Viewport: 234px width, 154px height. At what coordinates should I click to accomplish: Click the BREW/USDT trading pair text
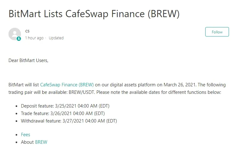click(81, 92)
